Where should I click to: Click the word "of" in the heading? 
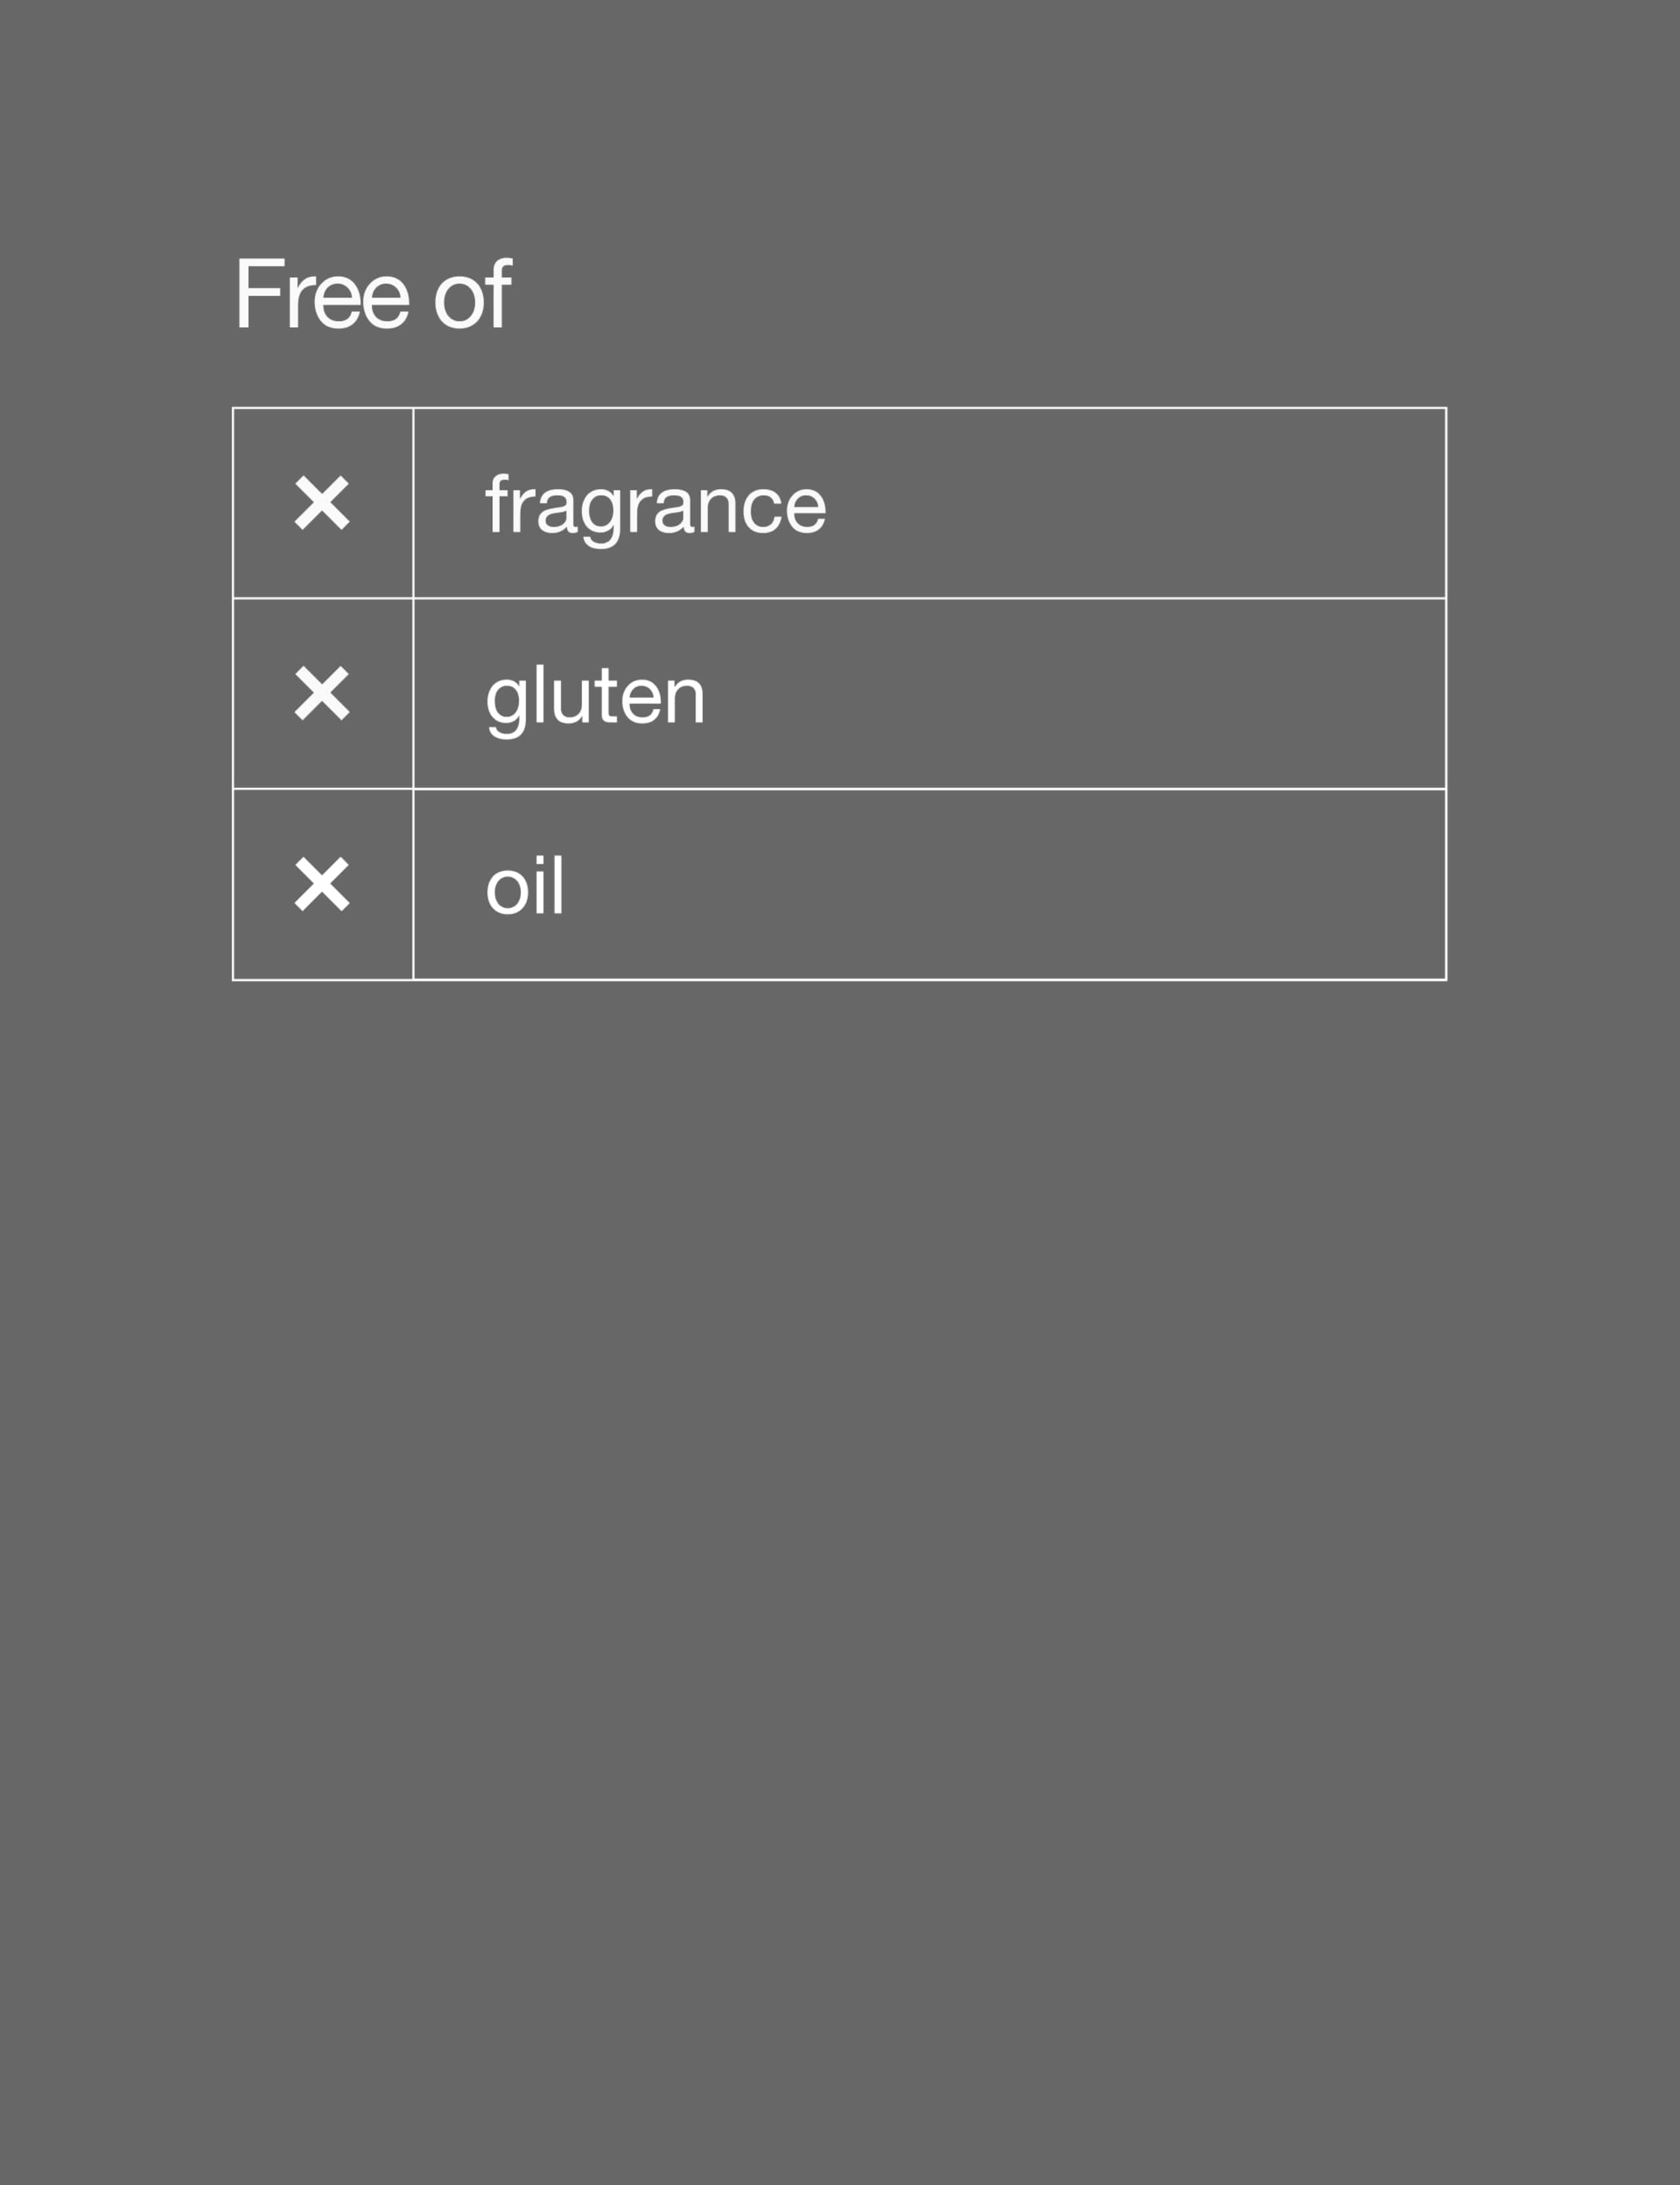pyautogui.click(x=473, y=294)
